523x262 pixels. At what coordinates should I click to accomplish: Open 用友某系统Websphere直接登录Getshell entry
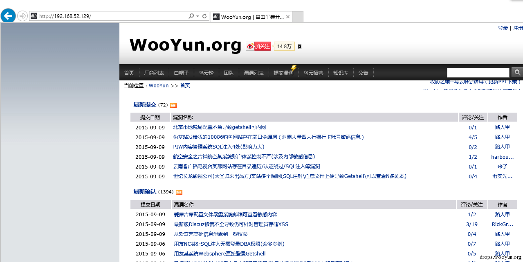click(x=220, y=253)
